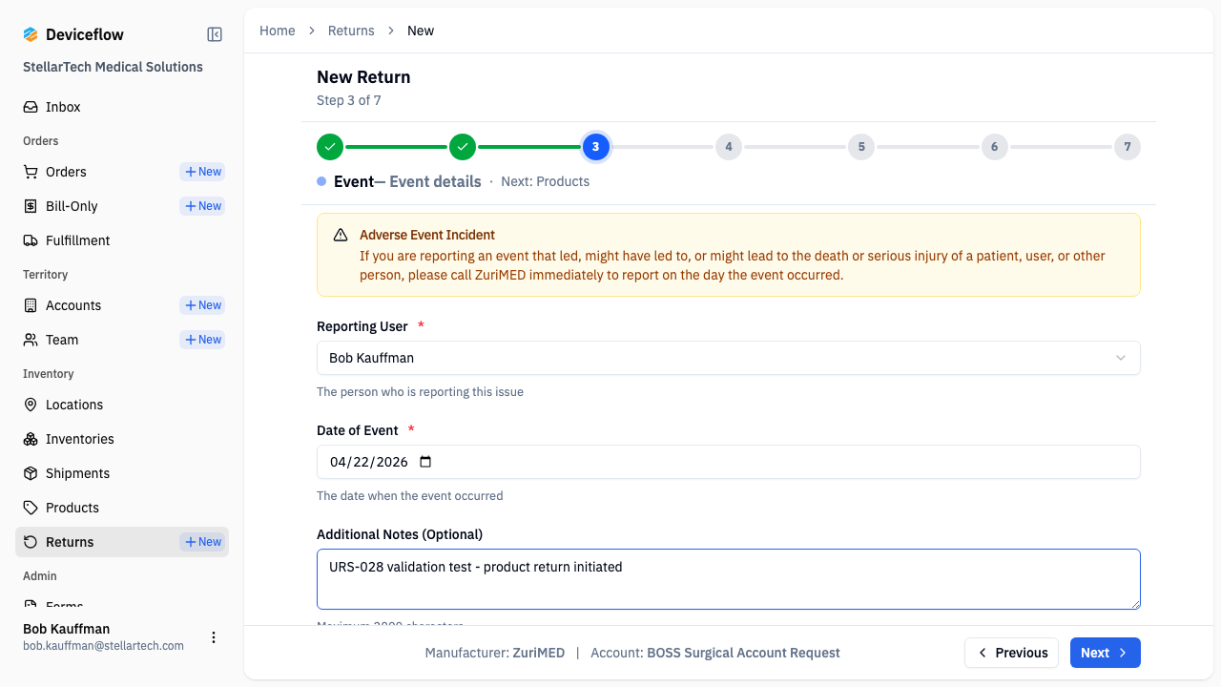1221x687 pixels.
Task: Create new order with +New button
Action: point(202,172)
